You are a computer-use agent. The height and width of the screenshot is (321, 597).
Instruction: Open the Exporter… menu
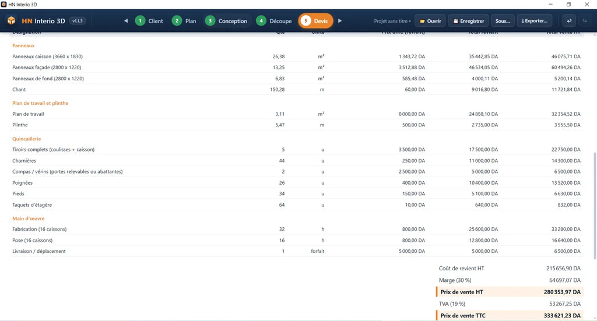[535, 21]
